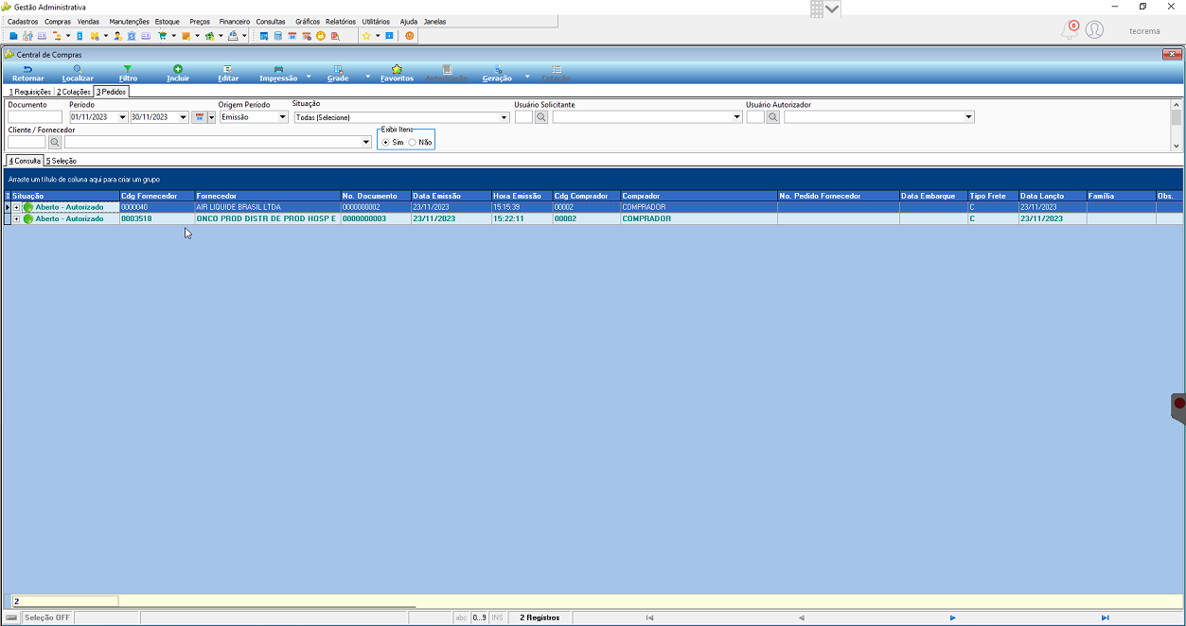Open the Favoritos star icon
The width and height of the screenshot is (1186, 626).
397,69
